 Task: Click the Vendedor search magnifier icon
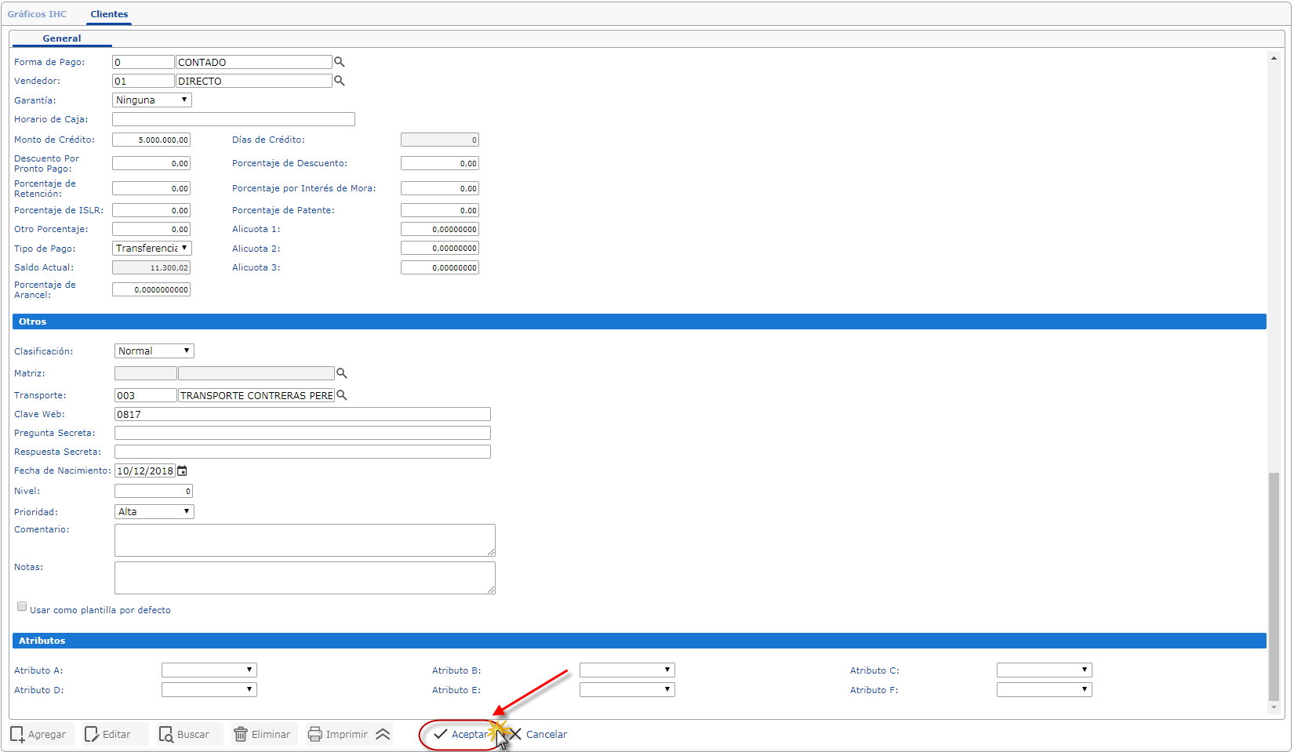pos(340,81)
